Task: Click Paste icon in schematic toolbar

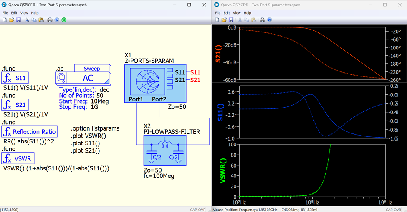Action: [x=41, y=20]
